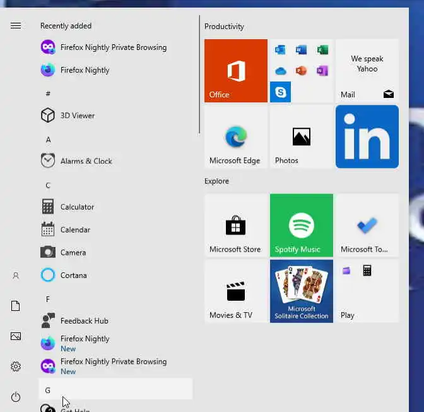Open Word from the Office folder tile
The width and height of the screenshot is (424, 412).
coord(301,50)
